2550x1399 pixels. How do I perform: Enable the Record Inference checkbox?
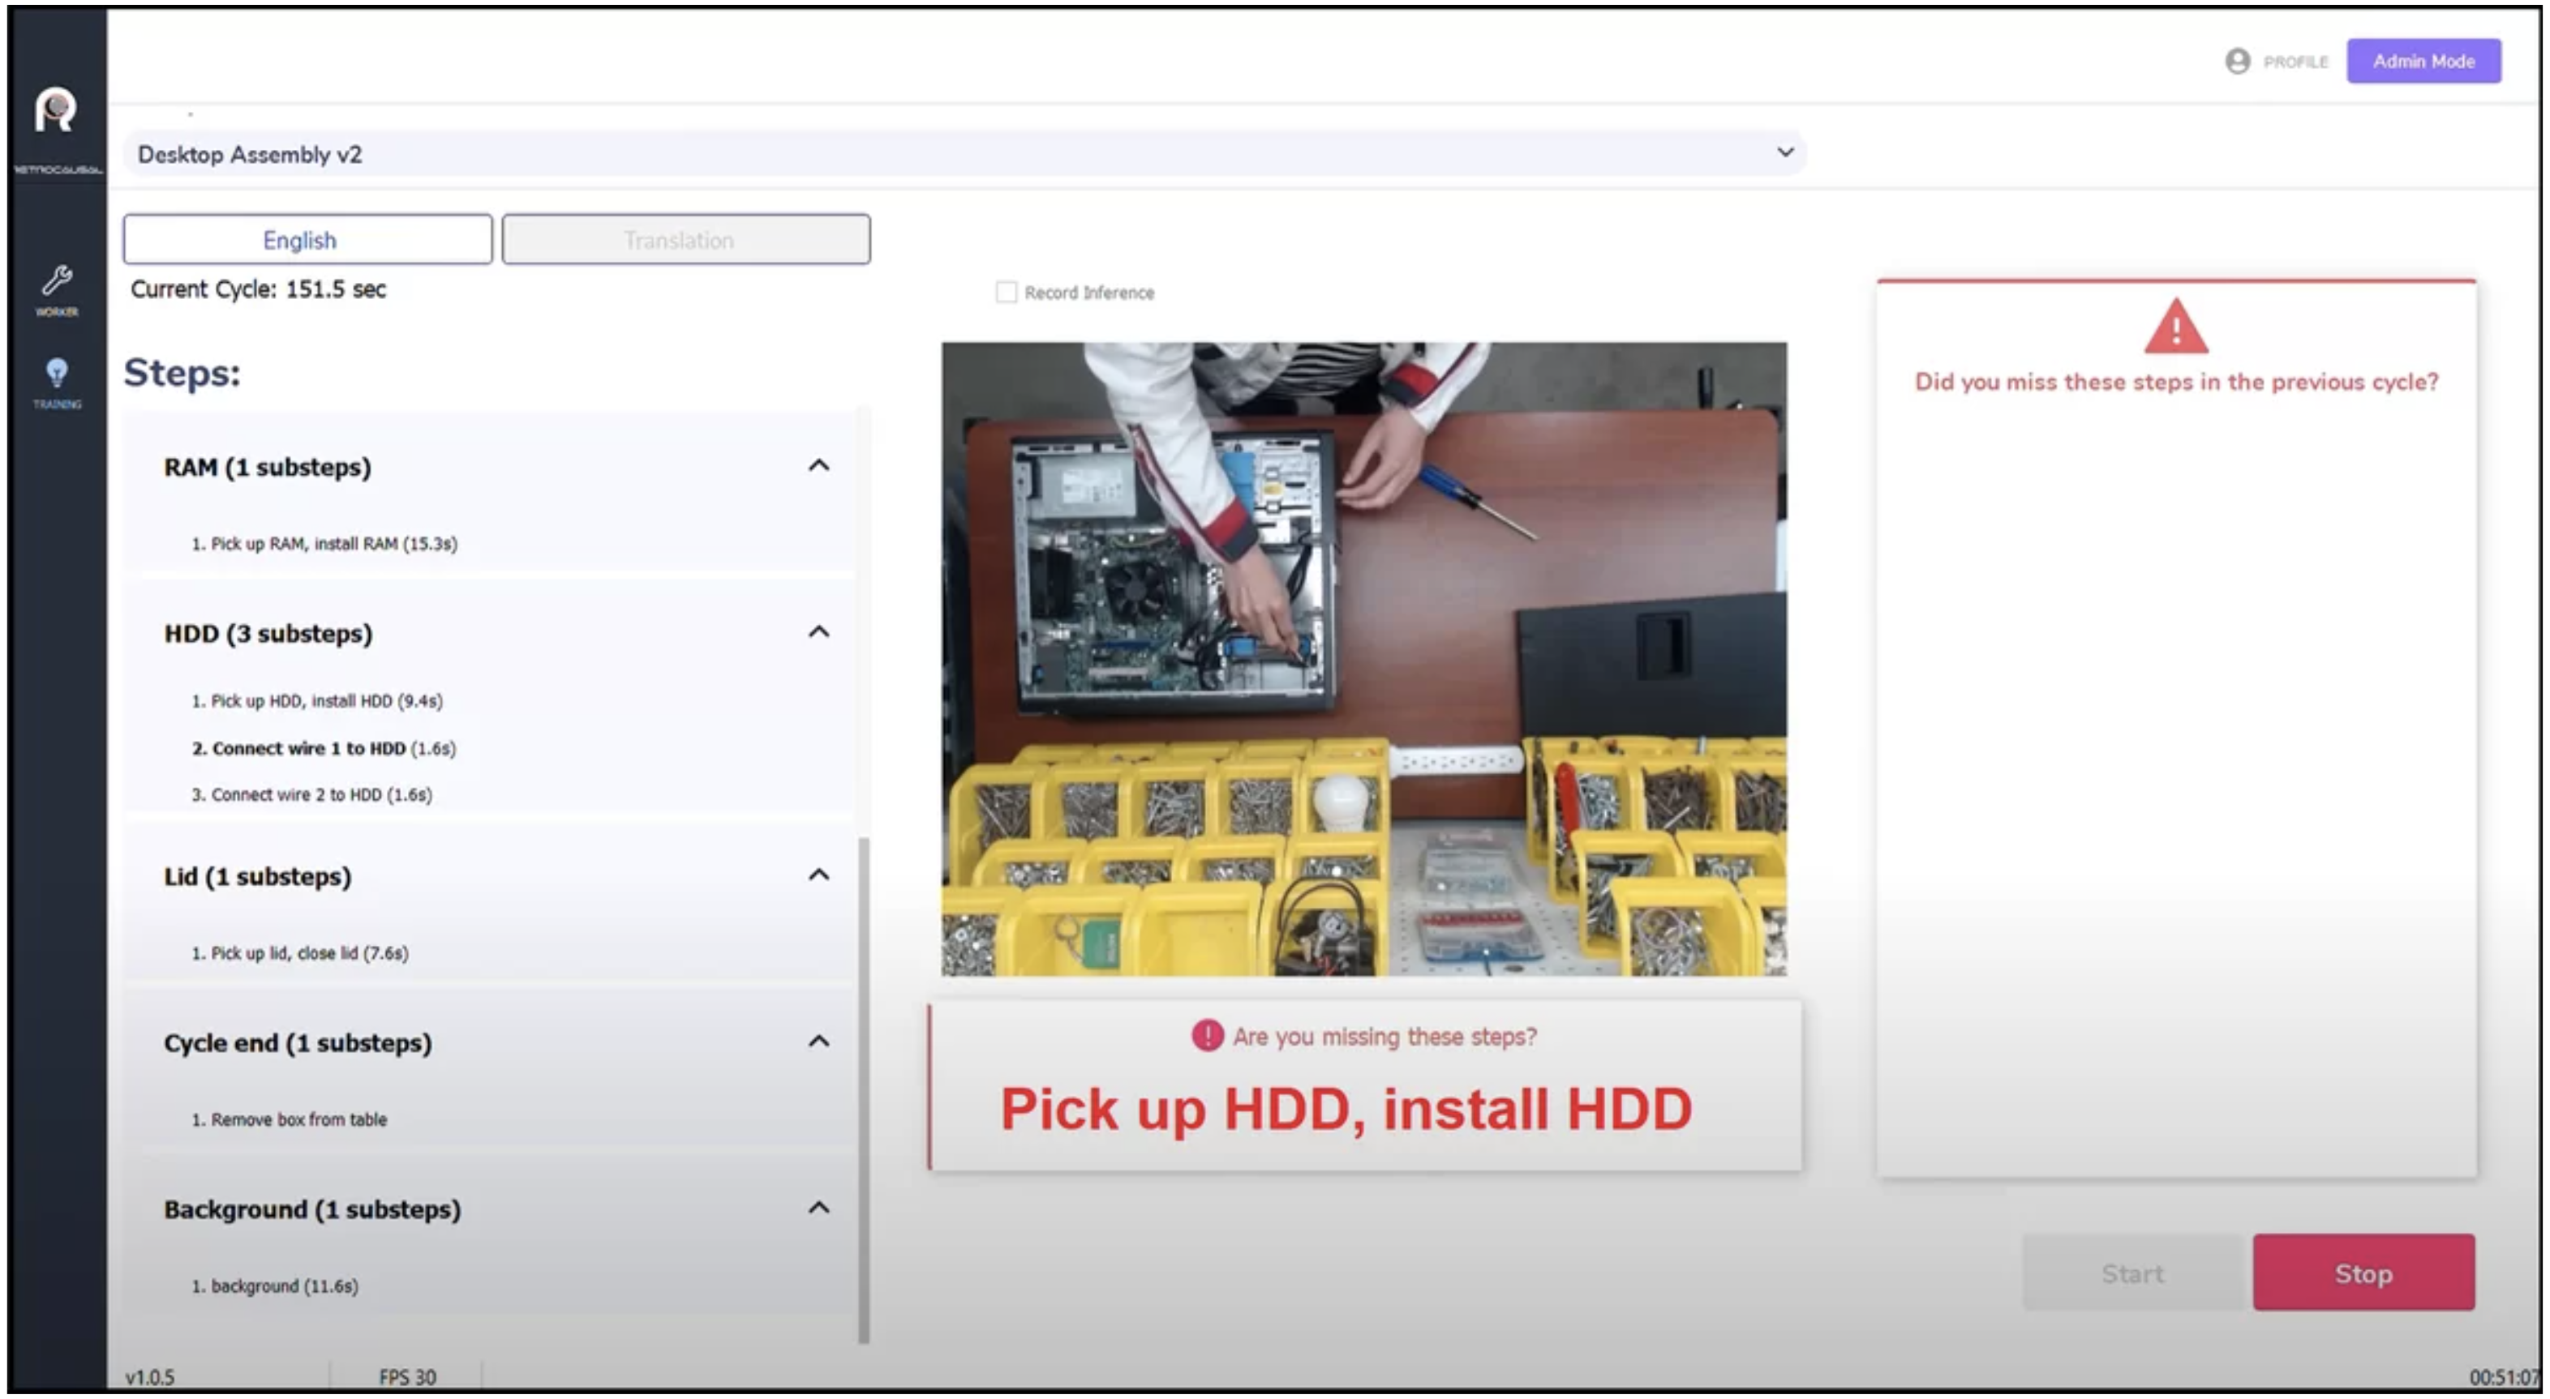pyautogui.click(x=1004, y=291)
